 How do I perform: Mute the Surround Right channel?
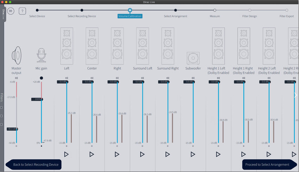[x=167, y=78]
